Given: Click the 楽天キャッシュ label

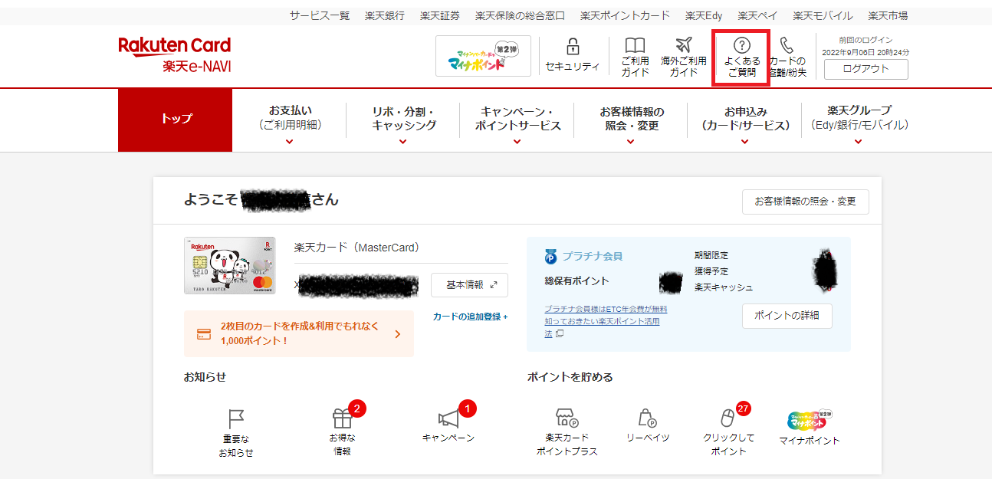Looking at the screenshot, I should coord(724,287).
